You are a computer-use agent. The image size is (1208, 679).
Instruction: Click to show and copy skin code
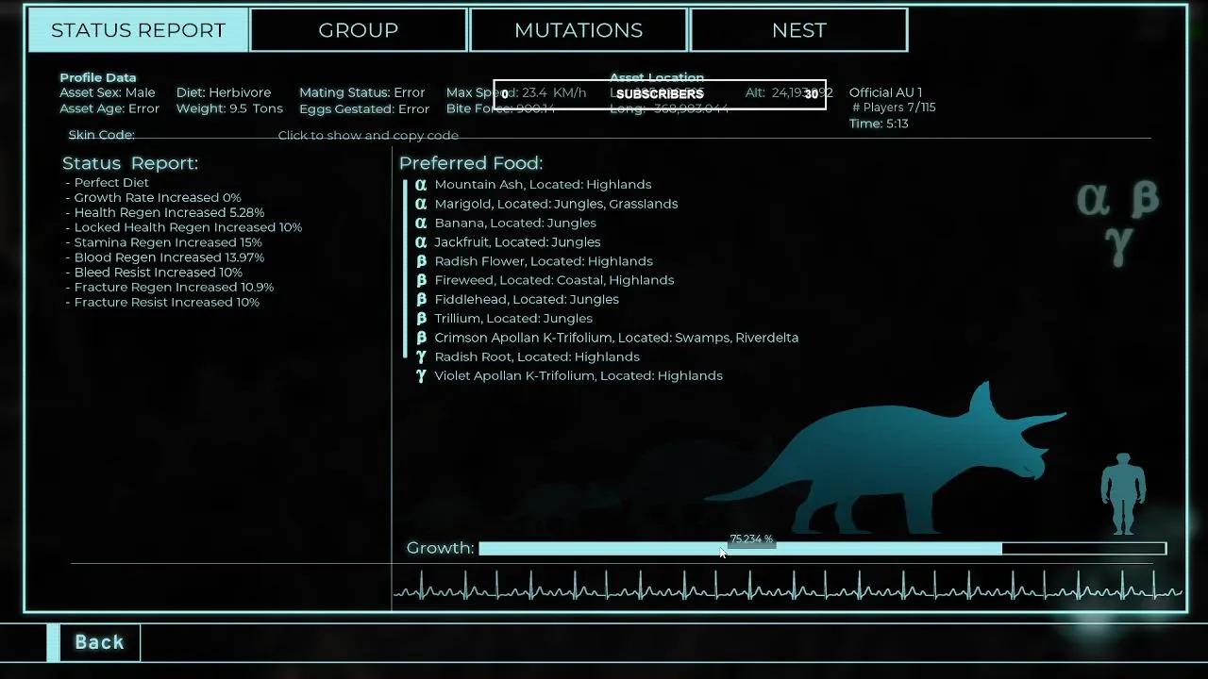pos(368,136)
